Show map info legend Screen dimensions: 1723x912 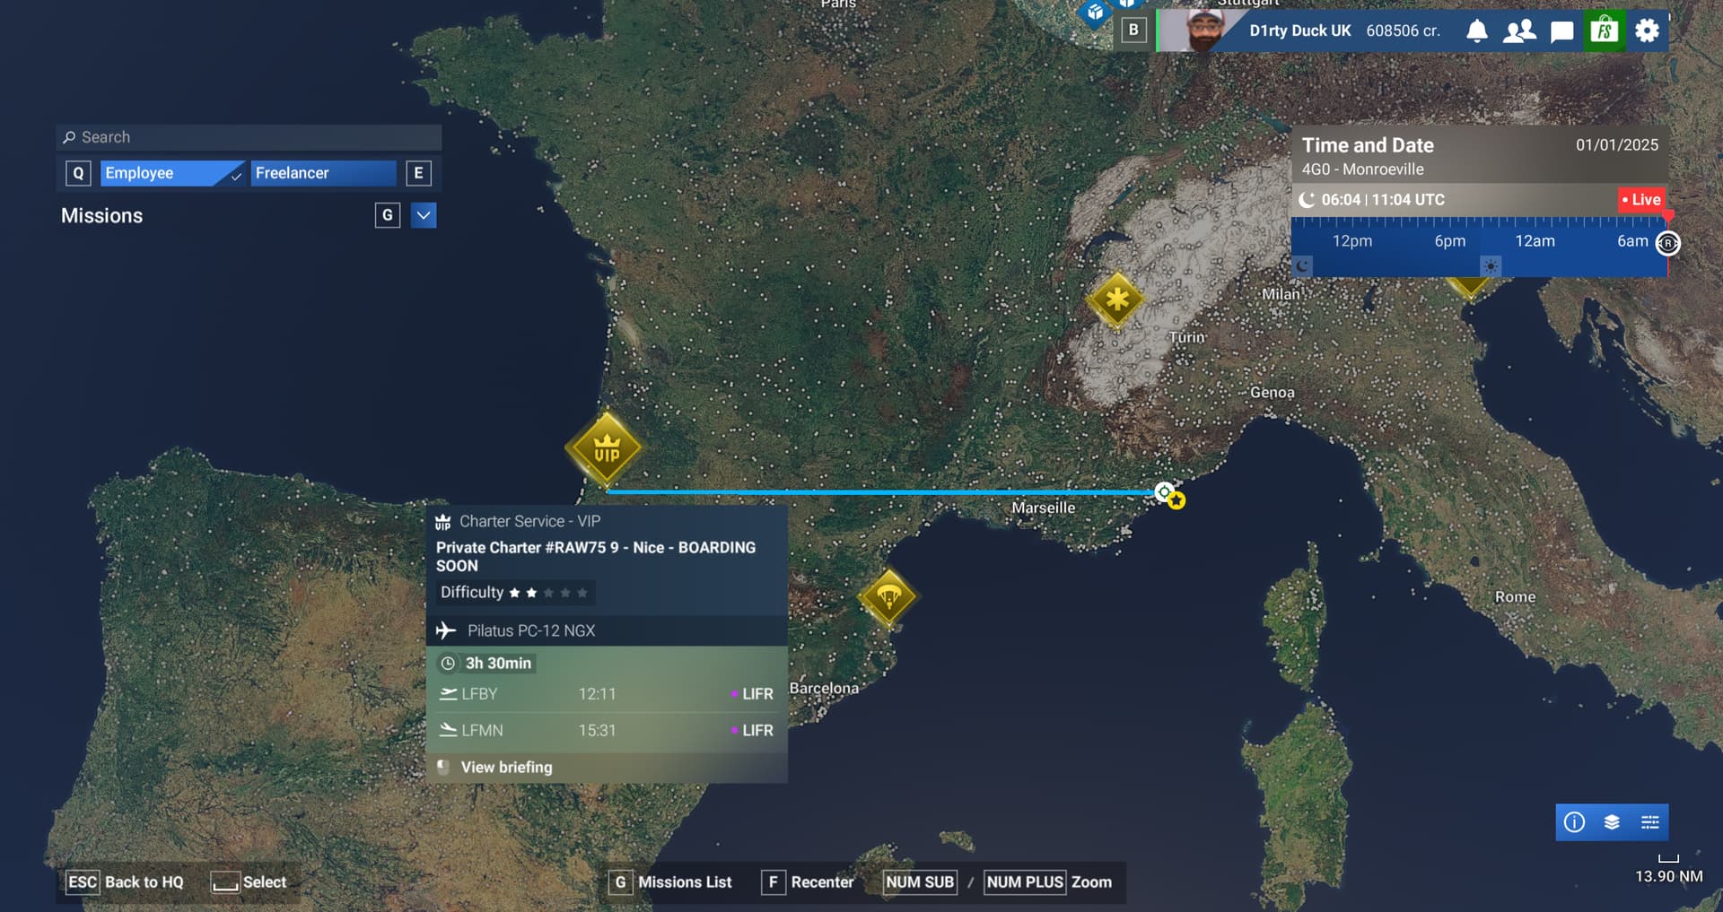coord(1574,822)
